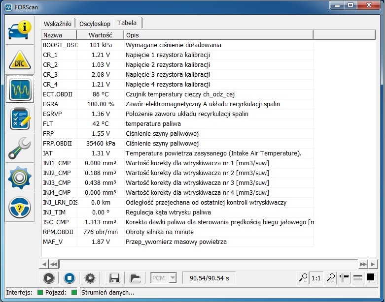
Task: Open a saved log via folder icon
Action: [x=135, y=278]
